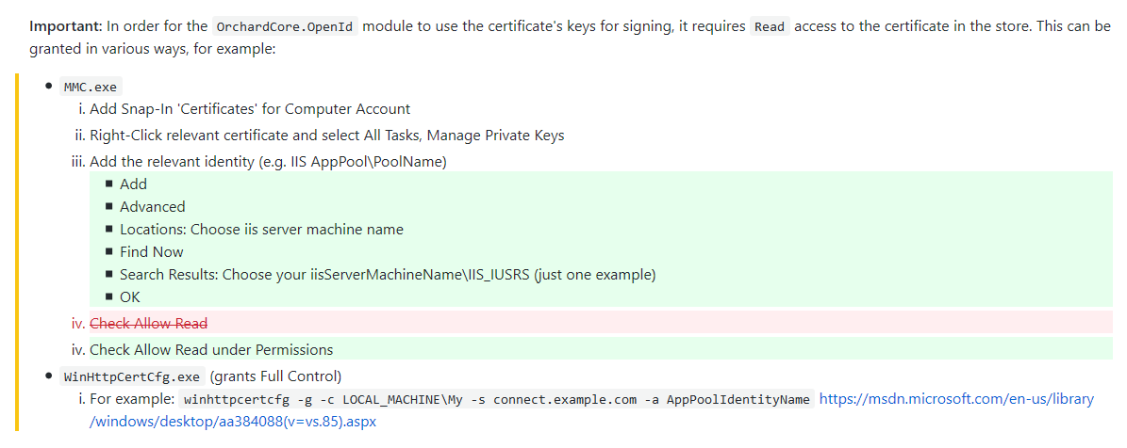Image resolution: width=1127 pixels, height=448 pixels.
Task: Click the '(grants Full Control)' text
Action: [275, 376]
